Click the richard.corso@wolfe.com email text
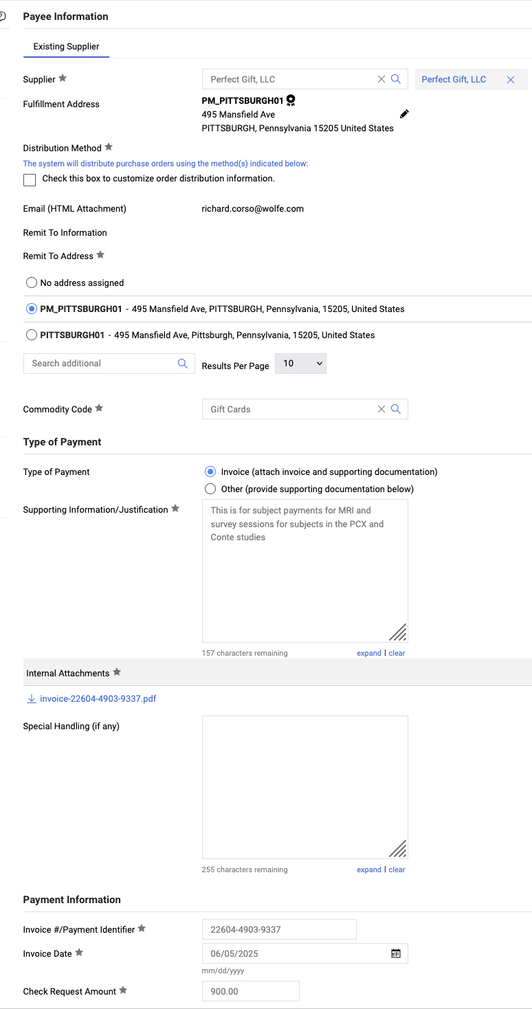 pos(252,209)
